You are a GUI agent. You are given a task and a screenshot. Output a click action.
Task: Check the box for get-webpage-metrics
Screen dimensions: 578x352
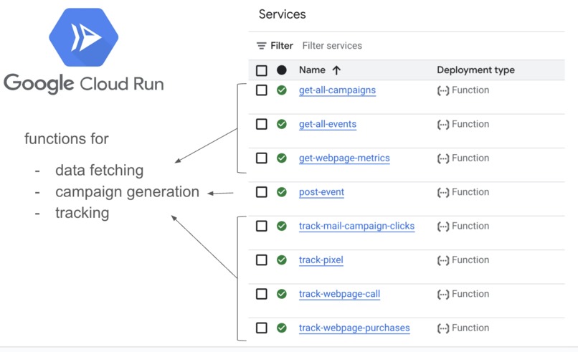[262, 158]
